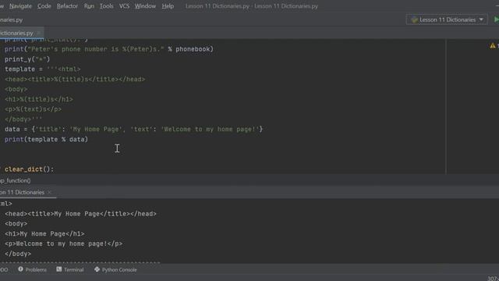The image size is (499, 281).
Task: Open the Terminal tool window
Action: pyautogui.click(x=70, y=269)
